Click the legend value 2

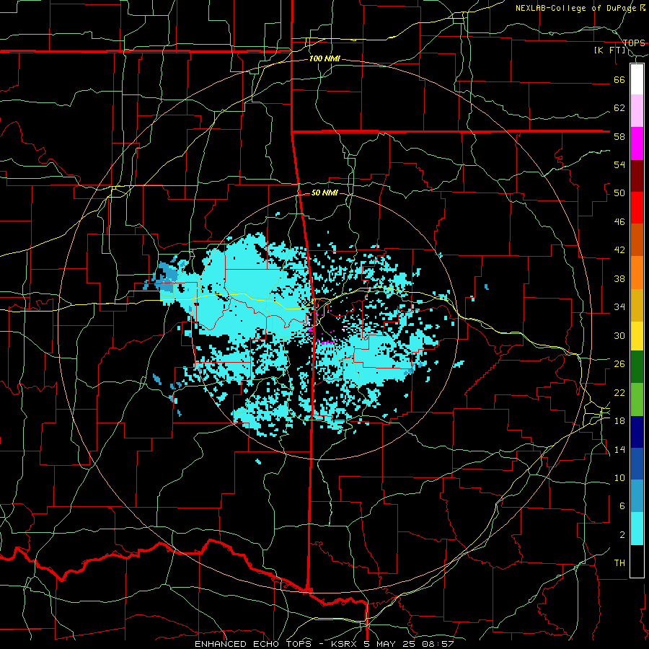[x=622, y=535]
